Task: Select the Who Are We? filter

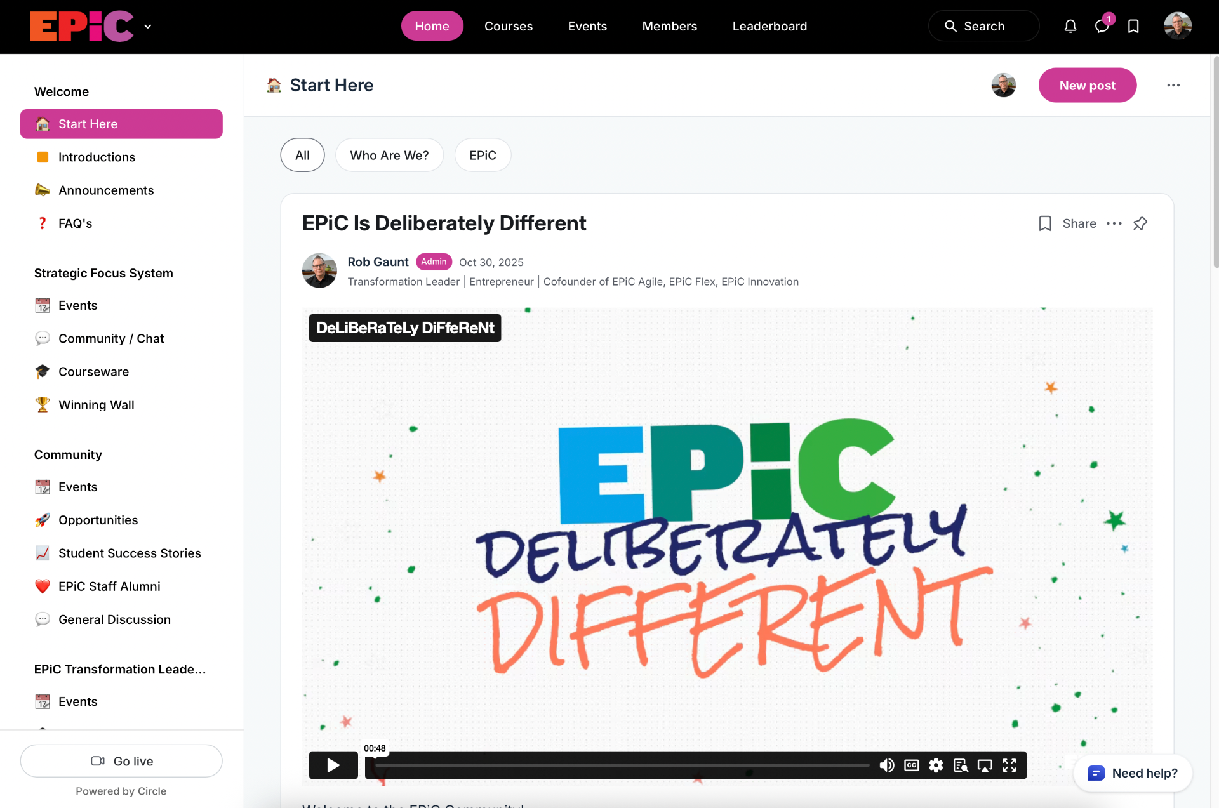Action: pyautogui.click(x=389, y=155)
